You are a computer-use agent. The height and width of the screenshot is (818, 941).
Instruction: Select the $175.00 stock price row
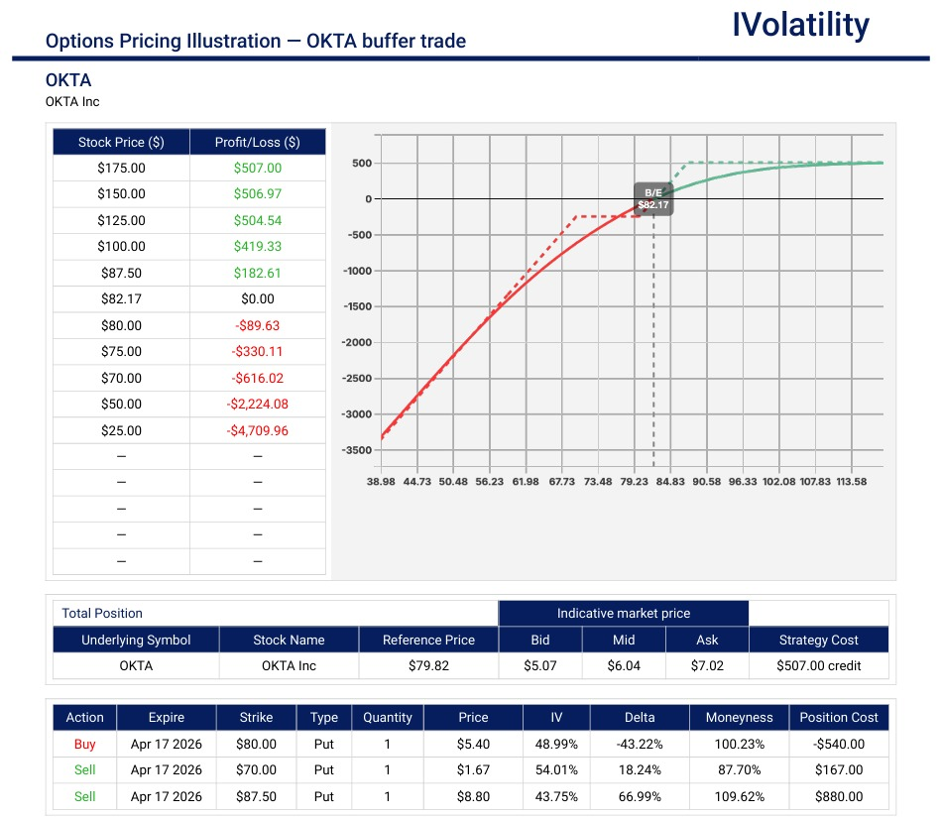121,169
